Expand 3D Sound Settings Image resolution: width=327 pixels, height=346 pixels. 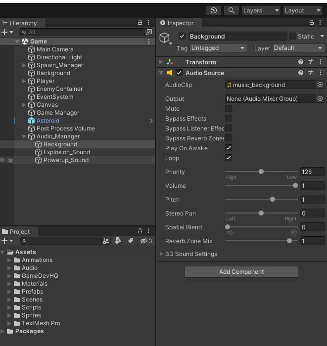coord(162,254)
